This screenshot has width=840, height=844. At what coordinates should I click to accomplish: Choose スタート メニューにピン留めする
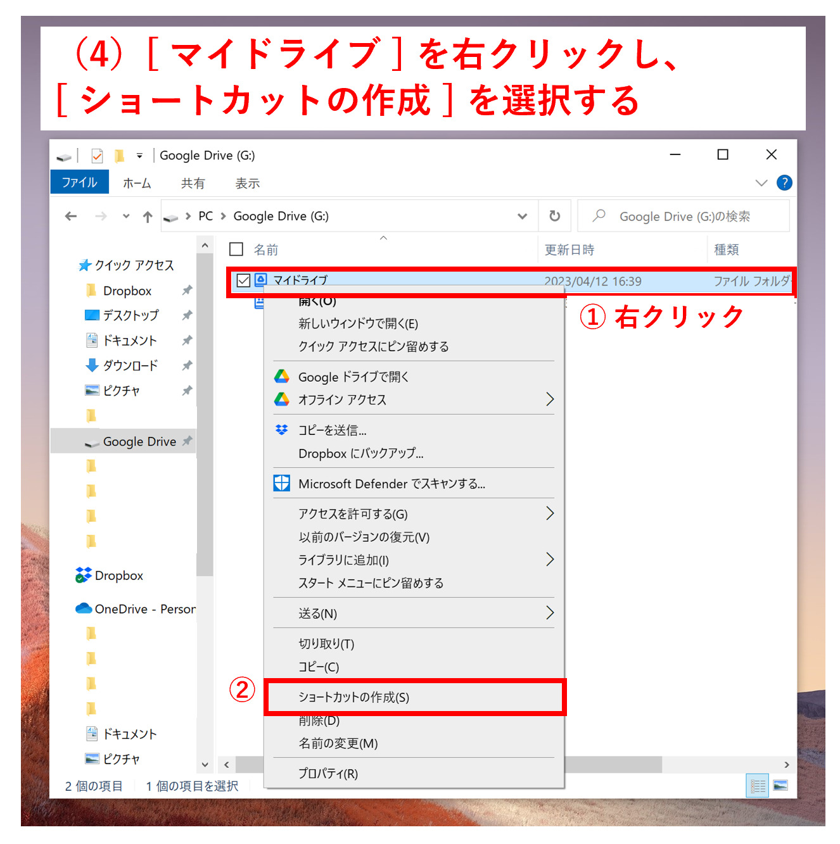[x=413, y=583]
